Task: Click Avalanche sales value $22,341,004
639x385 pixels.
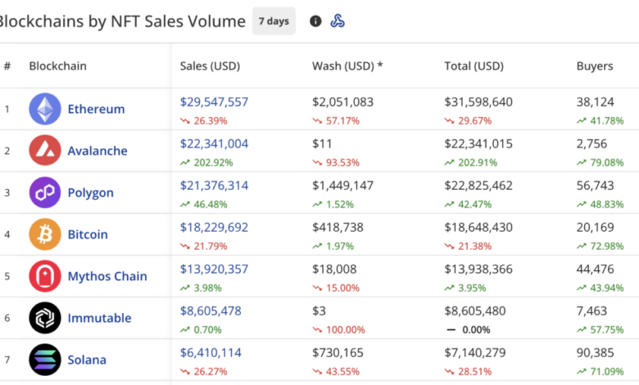Action: pyautogui.click(x=214, y=144)
